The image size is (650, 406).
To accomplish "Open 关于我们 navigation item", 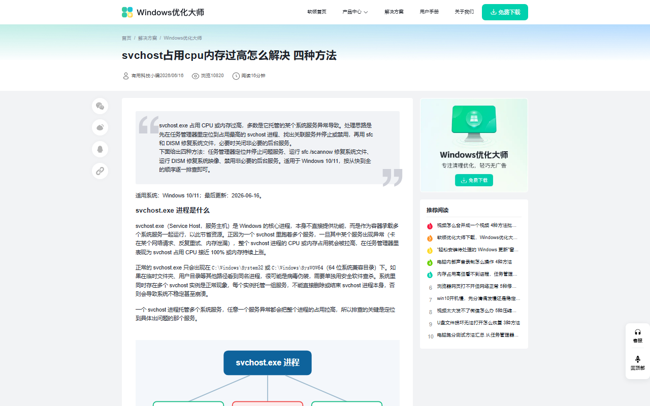I will click(464, 12).
